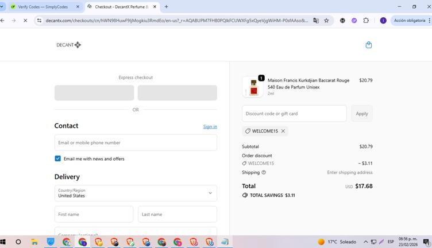
Task: Click the Baccarat Rouge product thumbnail
Action: click(253, 87)
